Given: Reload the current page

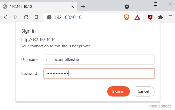Looking at the screenshot, I should 26,17.
